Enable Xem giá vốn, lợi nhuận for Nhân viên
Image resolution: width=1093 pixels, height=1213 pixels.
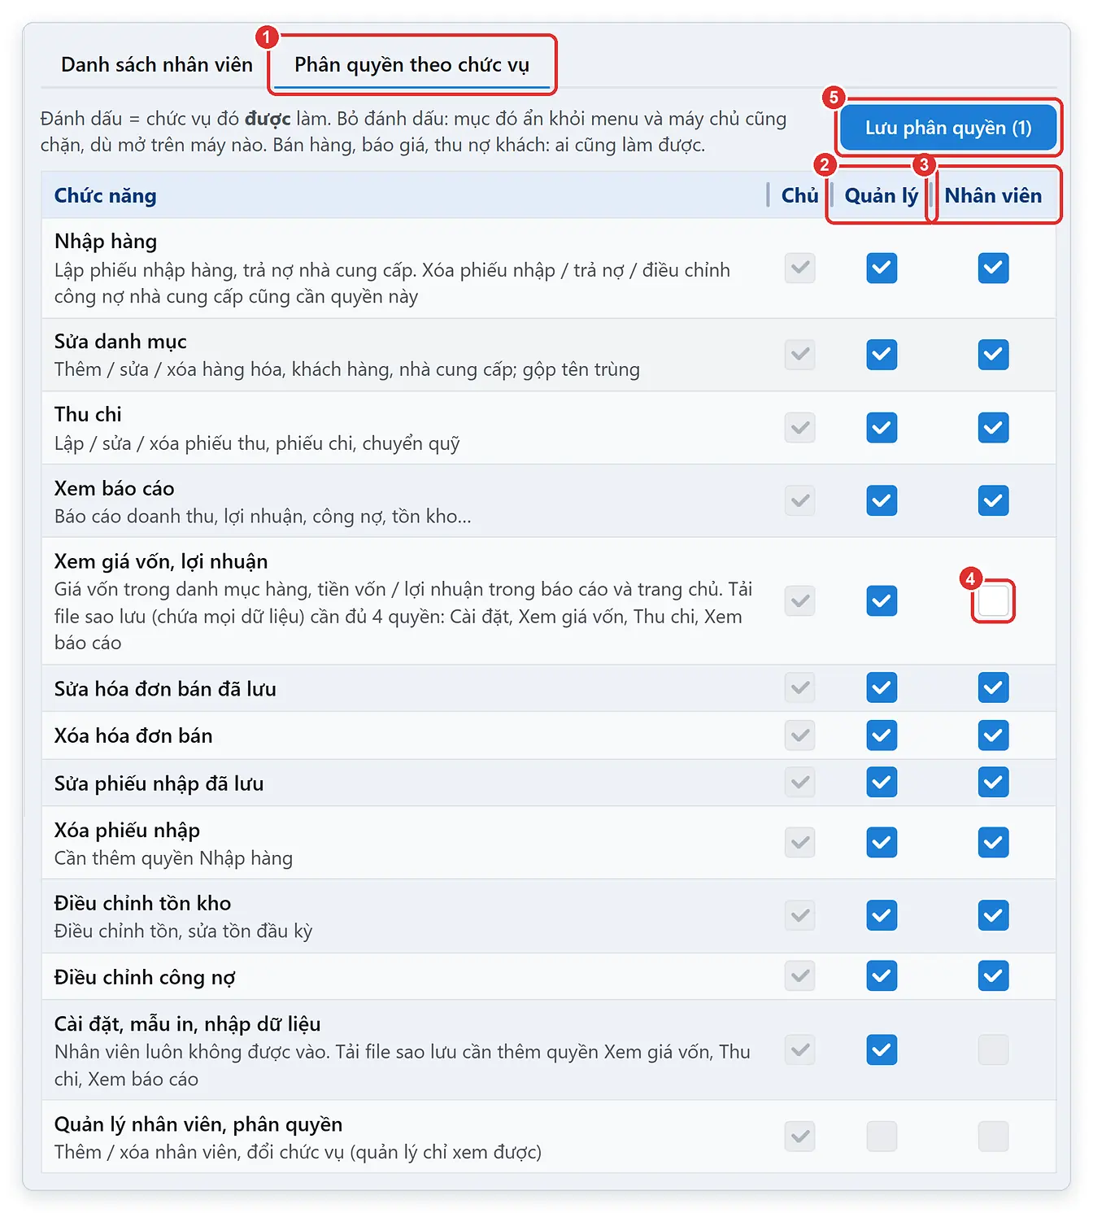[x=993, y=600]
